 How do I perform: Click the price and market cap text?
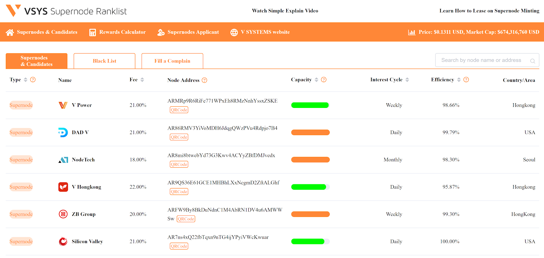[479, 32]
